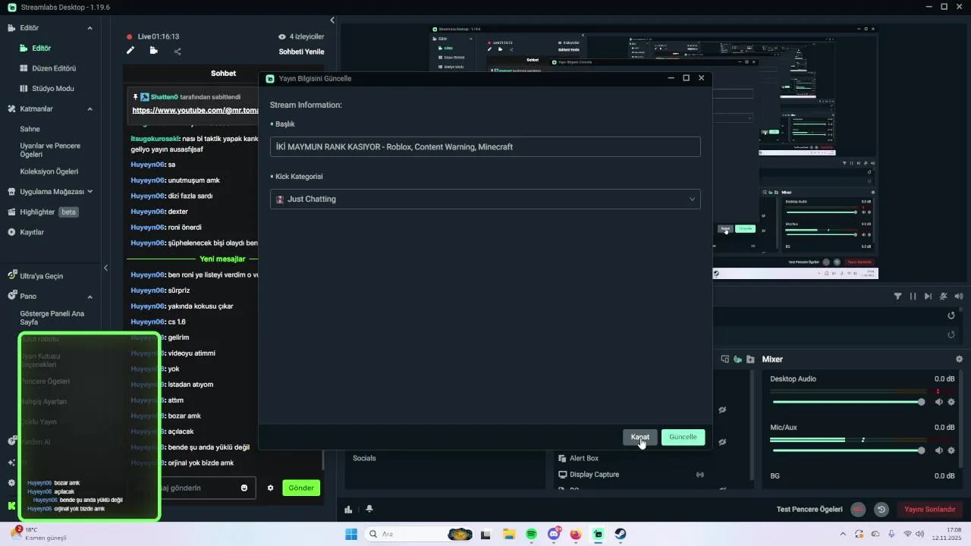
Task: Click the skip-forward icon above the Mixer
Action: pos(928,297)
